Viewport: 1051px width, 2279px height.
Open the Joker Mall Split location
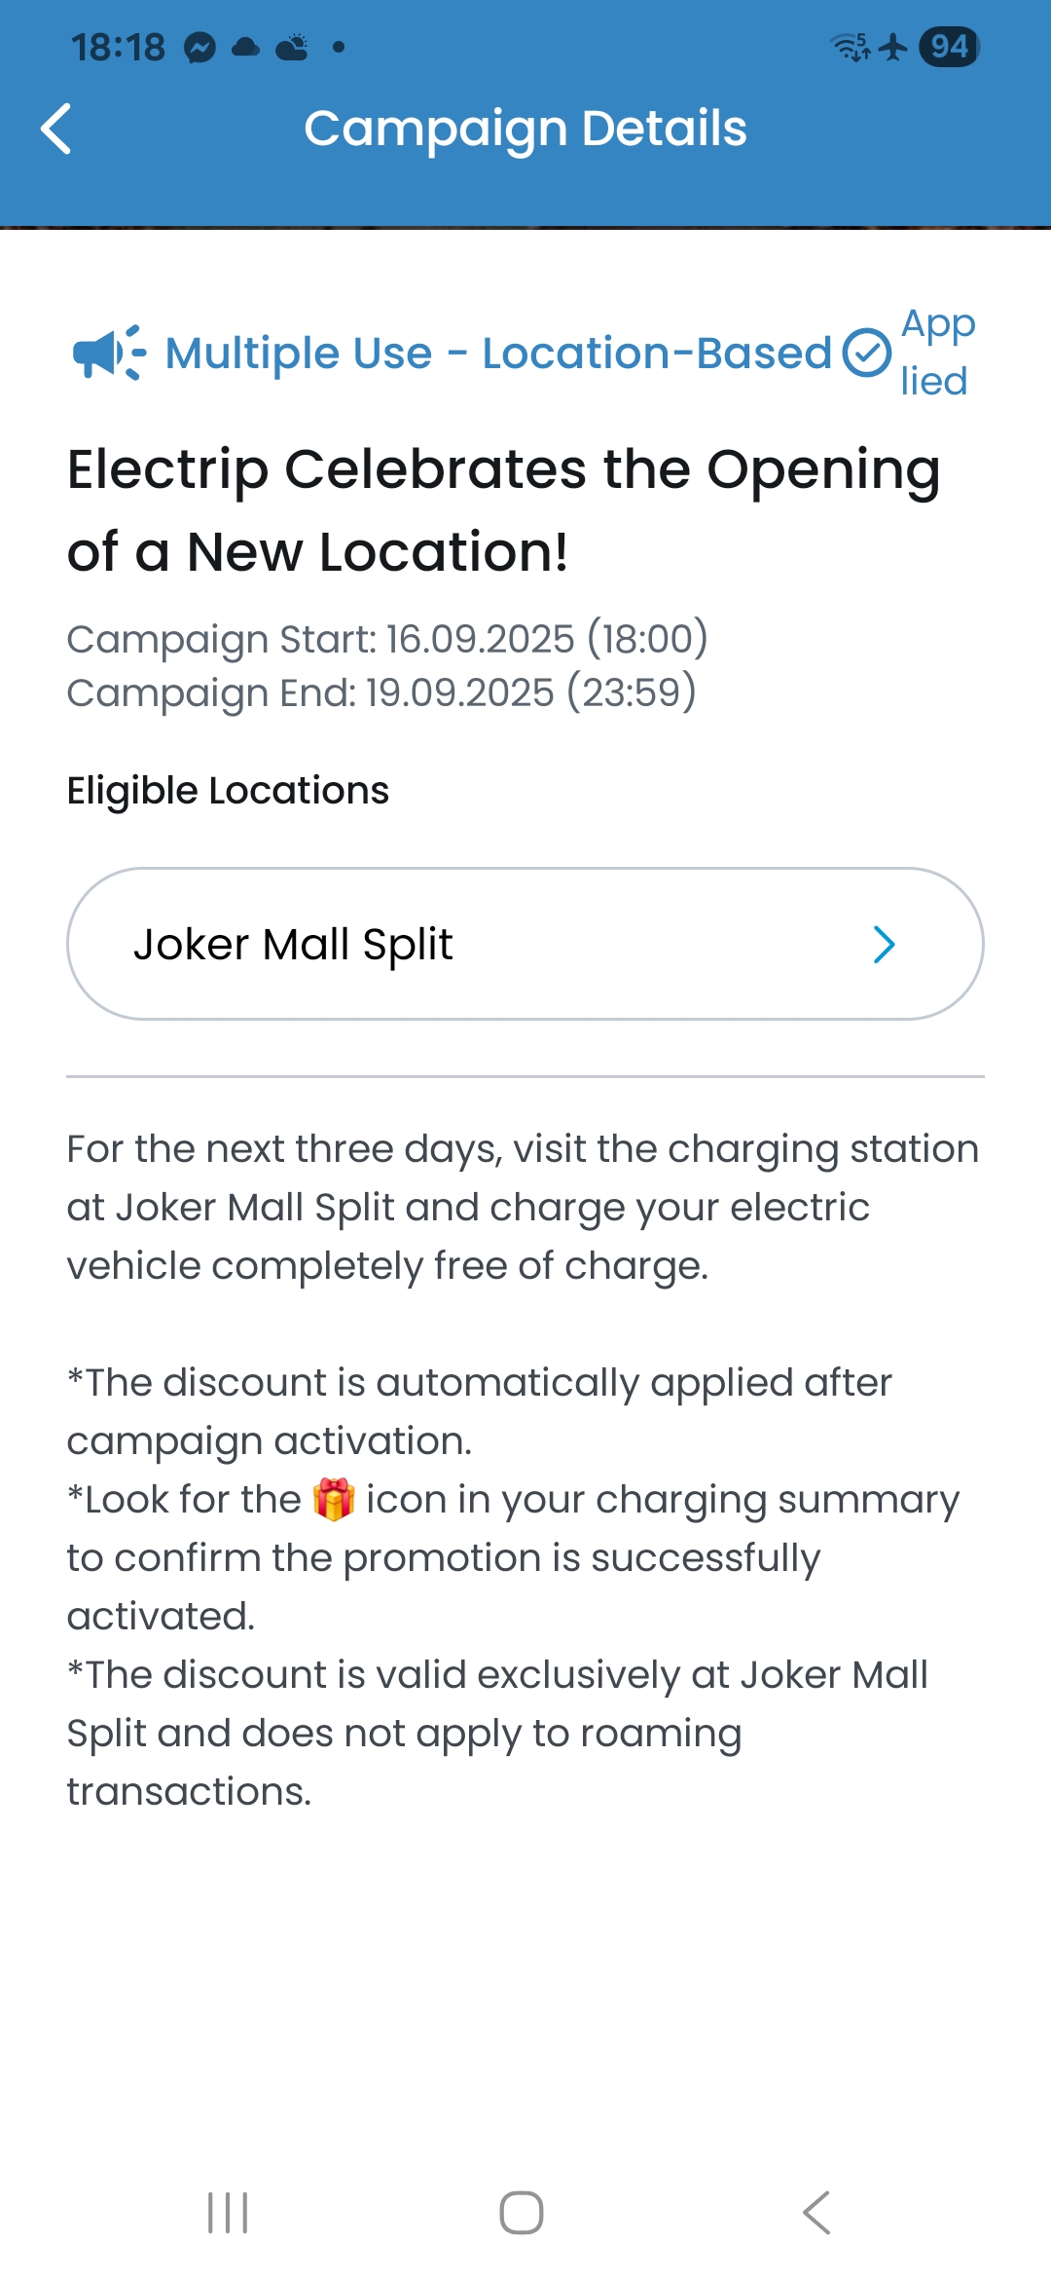(525, 944)
